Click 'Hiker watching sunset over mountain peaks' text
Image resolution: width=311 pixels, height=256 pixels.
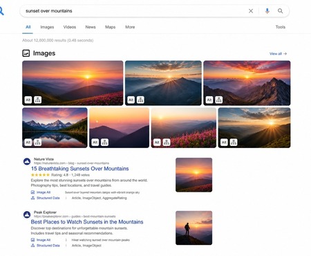coord(100,240)
